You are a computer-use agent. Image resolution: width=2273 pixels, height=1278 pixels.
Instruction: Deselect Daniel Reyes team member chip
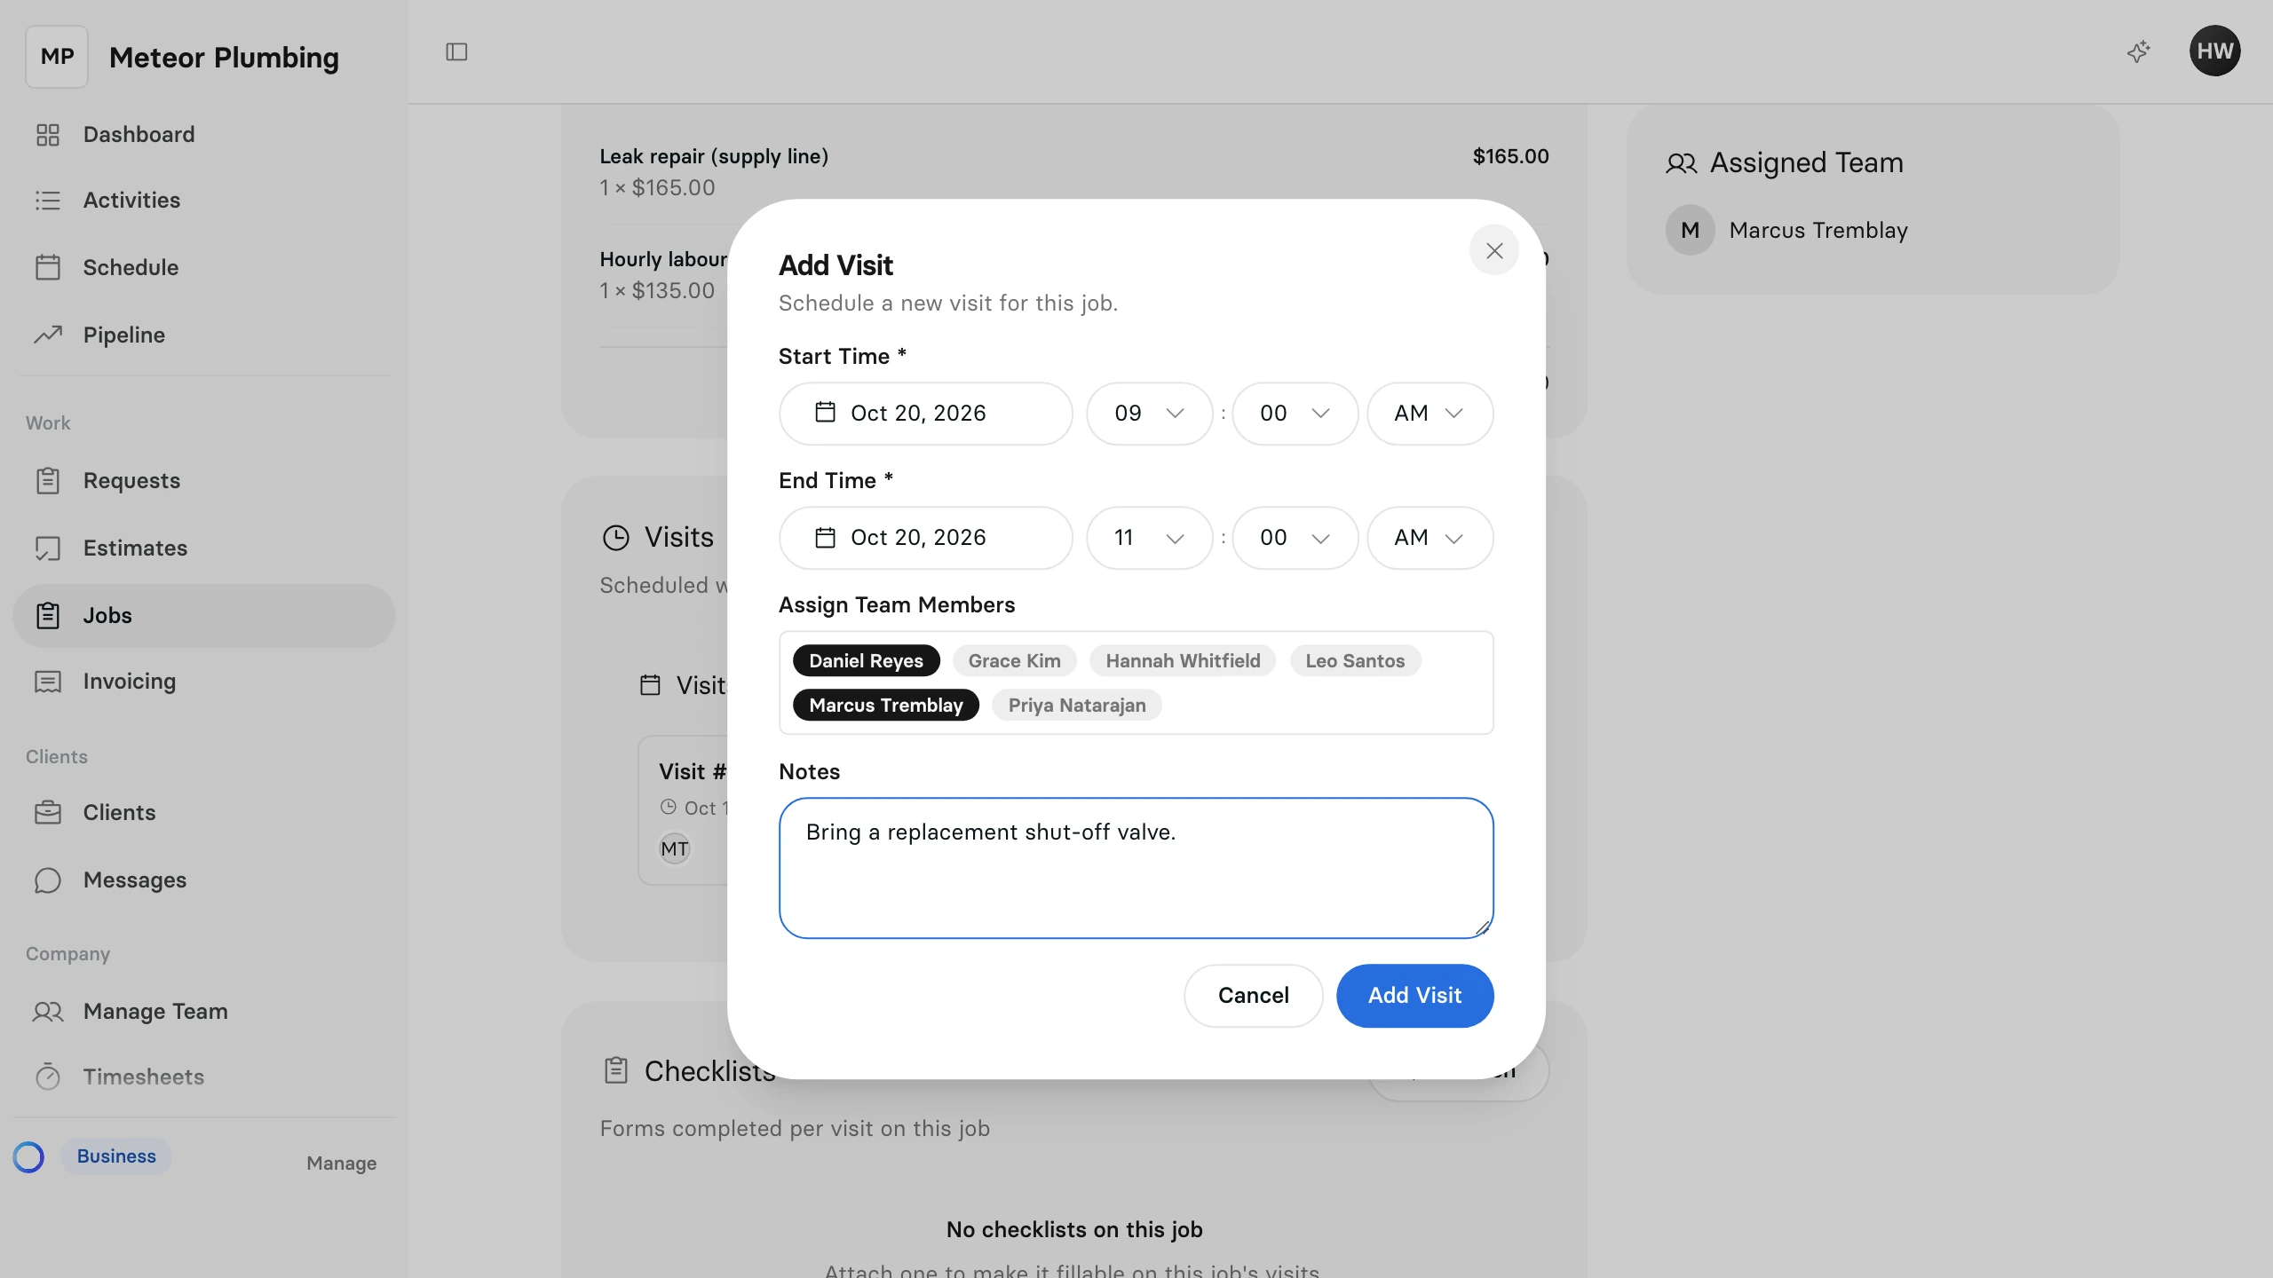click(866, 661)
